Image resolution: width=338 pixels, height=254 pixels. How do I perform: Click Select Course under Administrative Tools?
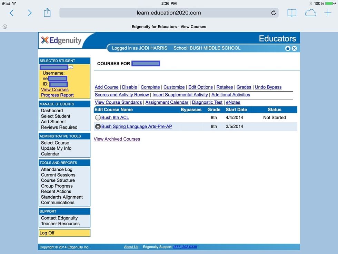point(55,143)
